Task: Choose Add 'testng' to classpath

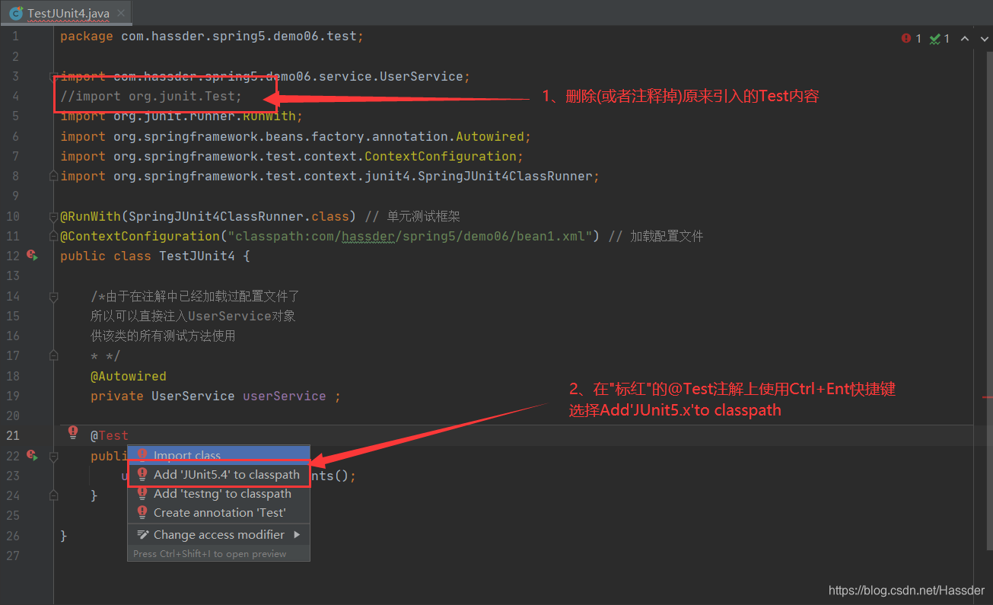Action: coord(218,493)
